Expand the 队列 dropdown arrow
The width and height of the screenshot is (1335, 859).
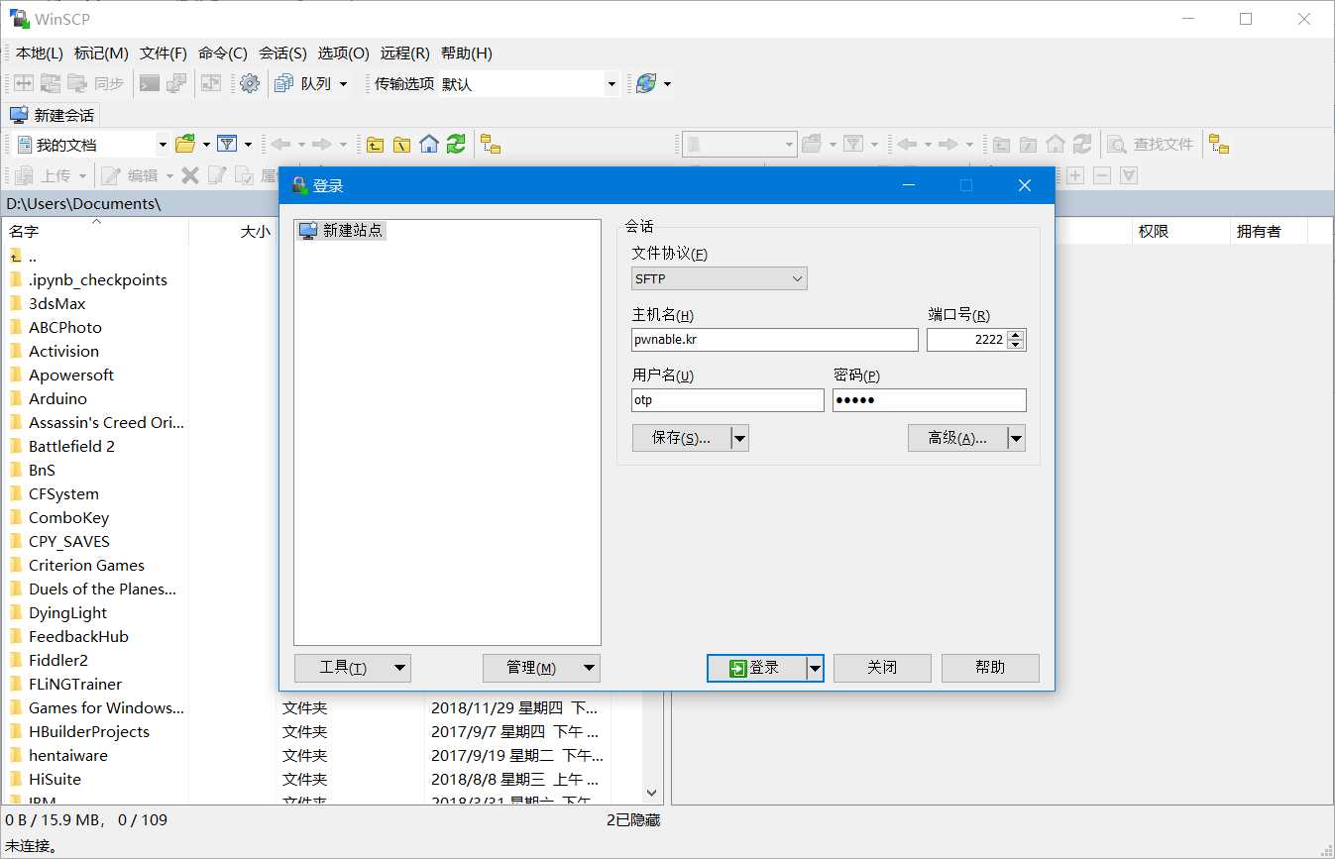pyautogui.click(x=343, y=84)
